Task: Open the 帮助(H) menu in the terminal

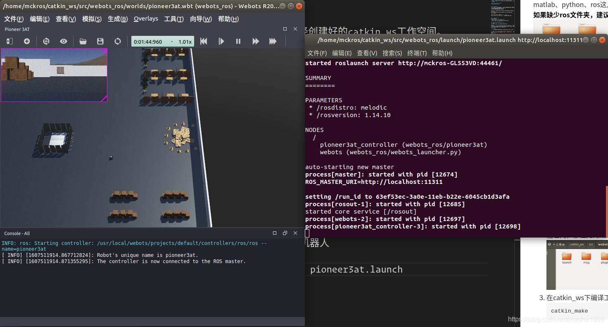Action: [x=442, y=53]
